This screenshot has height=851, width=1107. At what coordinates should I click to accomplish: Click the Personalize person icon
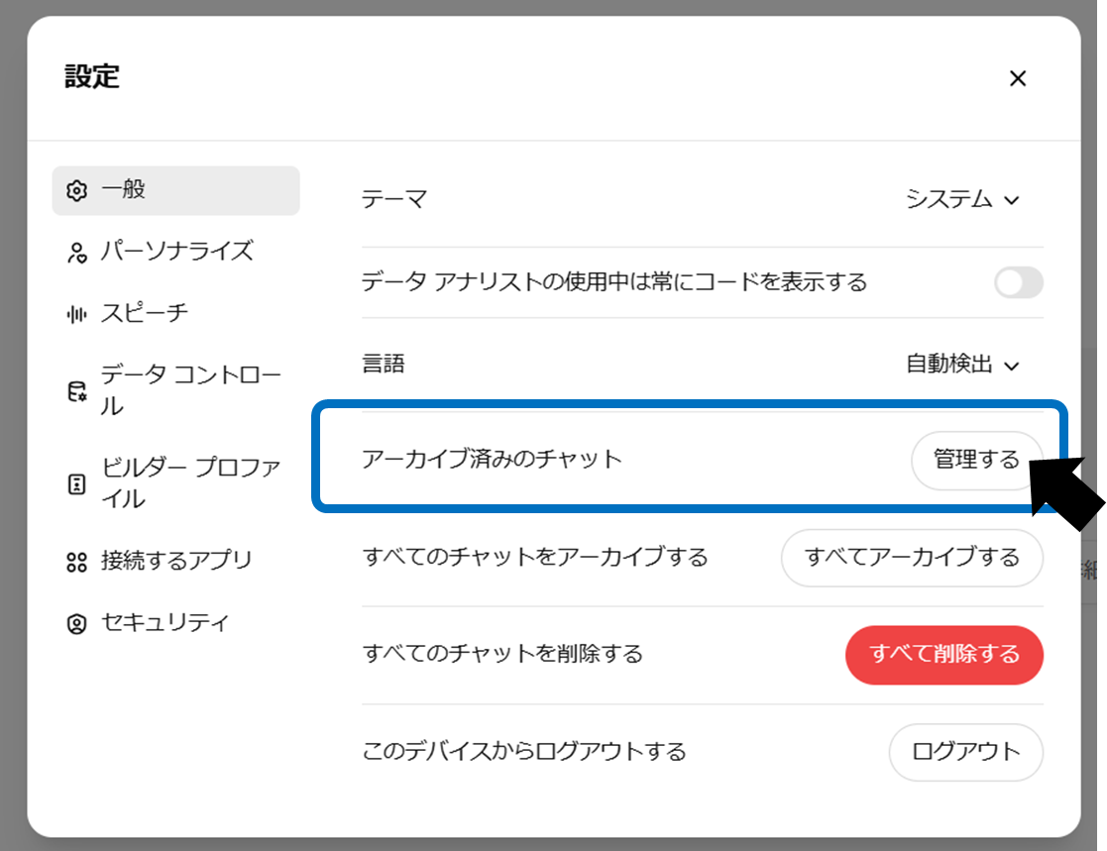76,253
